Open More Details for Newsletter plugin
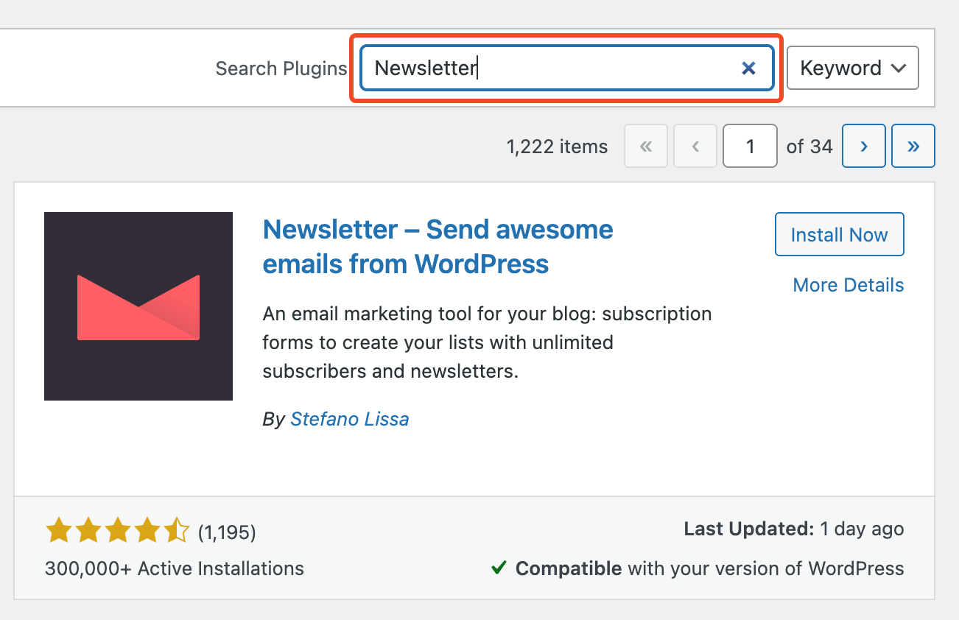Screen dimensions: 959x620 tap(848, 285)
